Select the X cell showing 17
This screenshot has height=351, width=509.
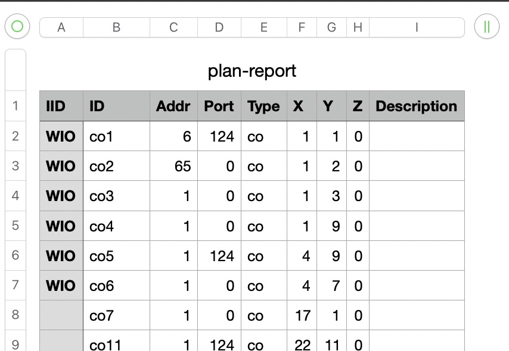(302, 315)
